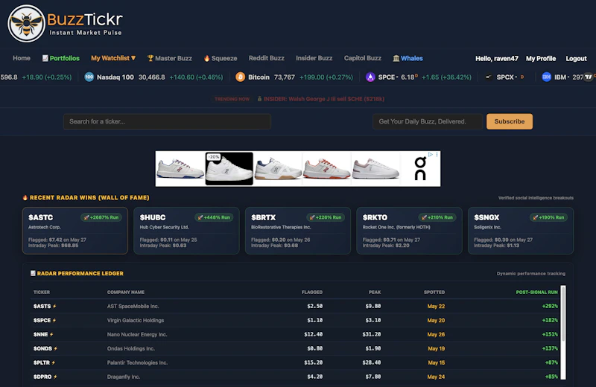Click the lightning bolt next to $NNE
596x387 pixels.
(x=51, y=335)
